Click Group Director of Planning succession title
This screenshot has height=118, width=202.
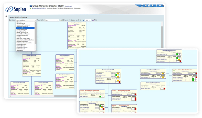(153, 83)
